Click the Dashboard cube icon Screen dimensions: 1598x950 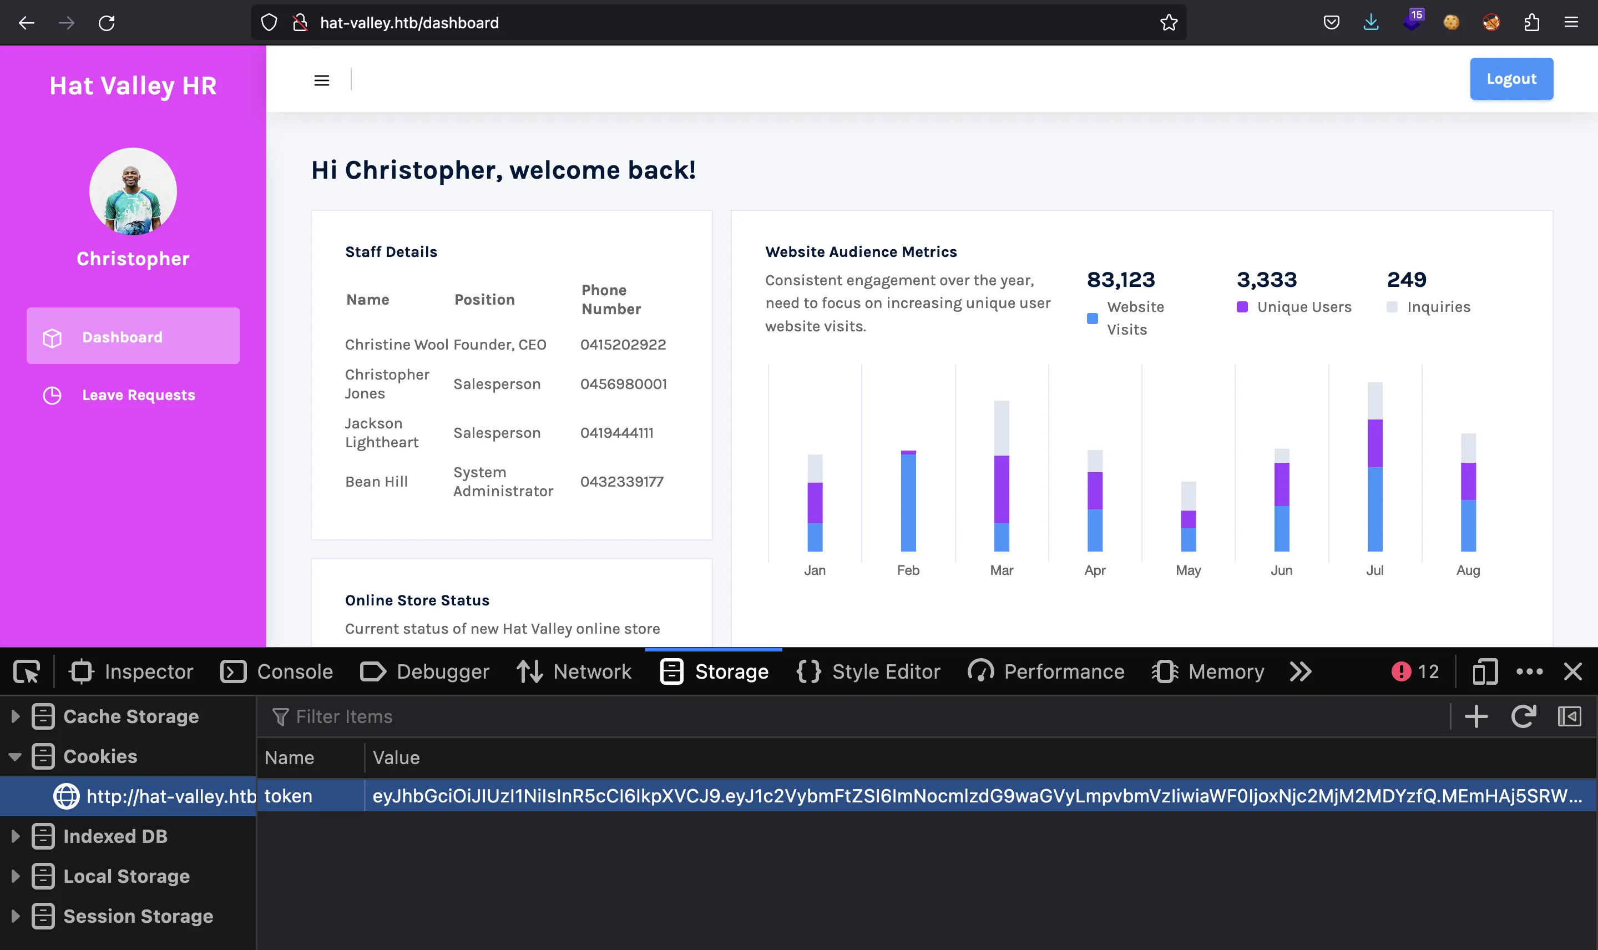click(x=52, y=337)
